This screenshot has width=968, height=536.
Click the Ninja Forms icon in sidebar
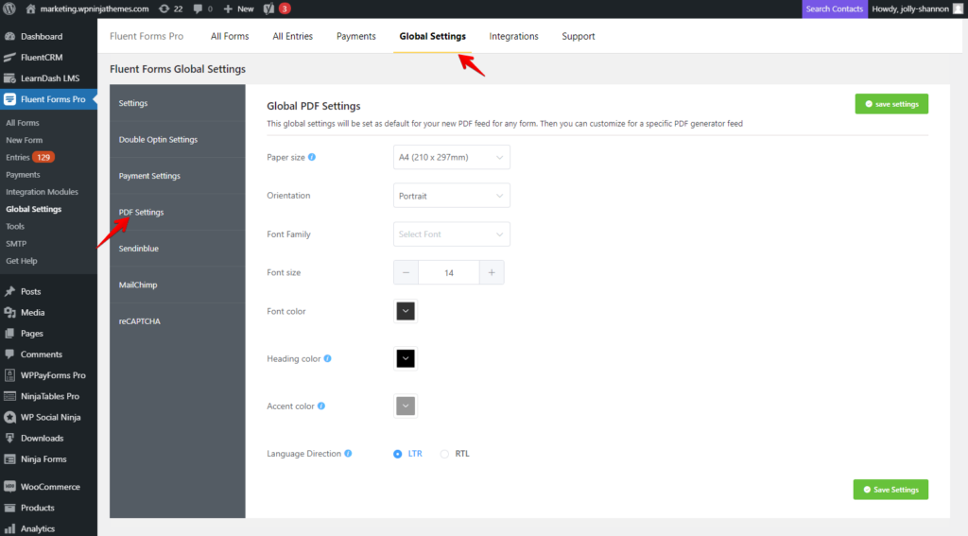tap(9, 459)
